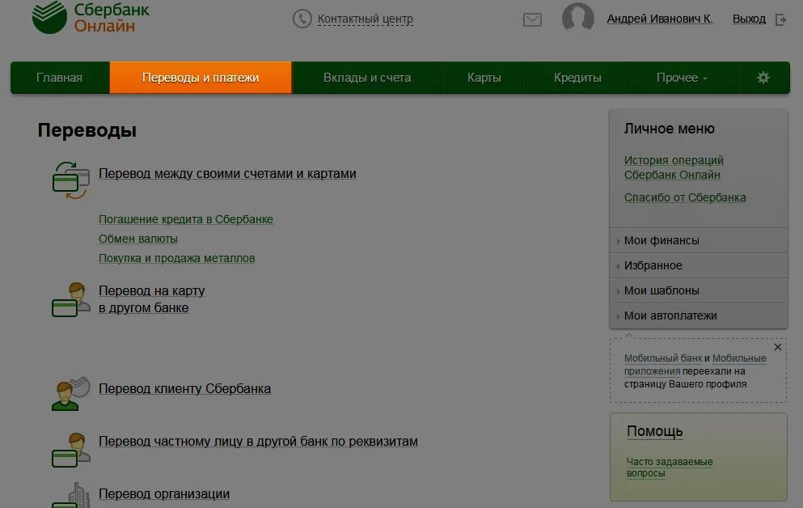Go to Главная tab
Screen dimensions: 803x508
click(59, 78)
